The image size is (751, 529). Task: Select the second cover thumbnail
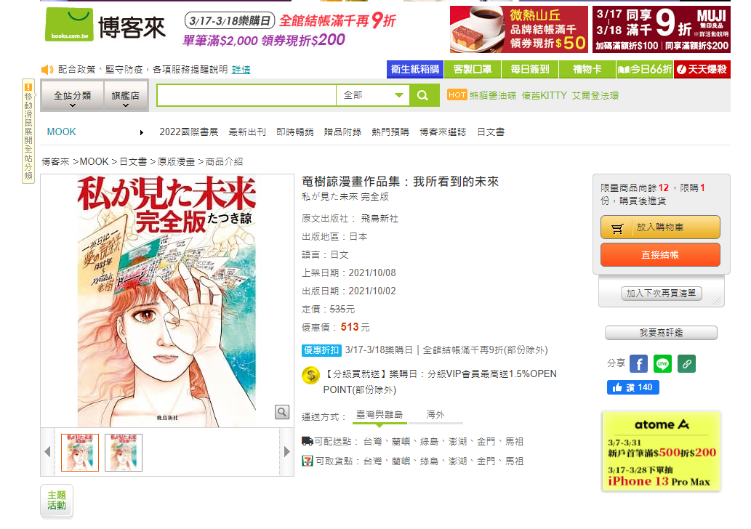click(124, 453)
